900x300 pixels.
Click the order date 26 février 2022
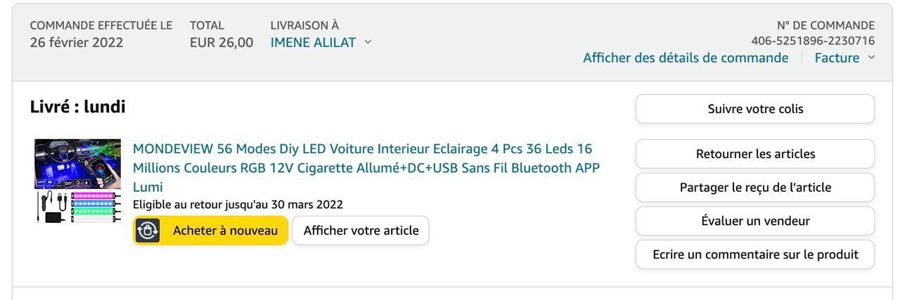coord(76,42)
